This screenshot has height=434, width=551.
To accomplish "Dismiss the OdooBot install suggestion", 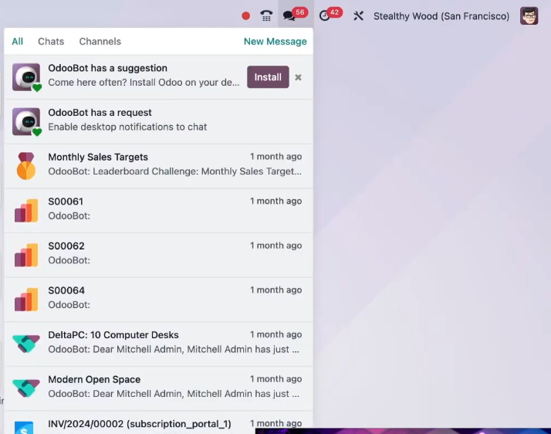I will [298, 77].
